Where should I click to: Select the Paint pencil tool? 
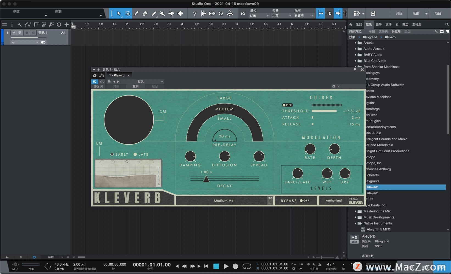154,13
